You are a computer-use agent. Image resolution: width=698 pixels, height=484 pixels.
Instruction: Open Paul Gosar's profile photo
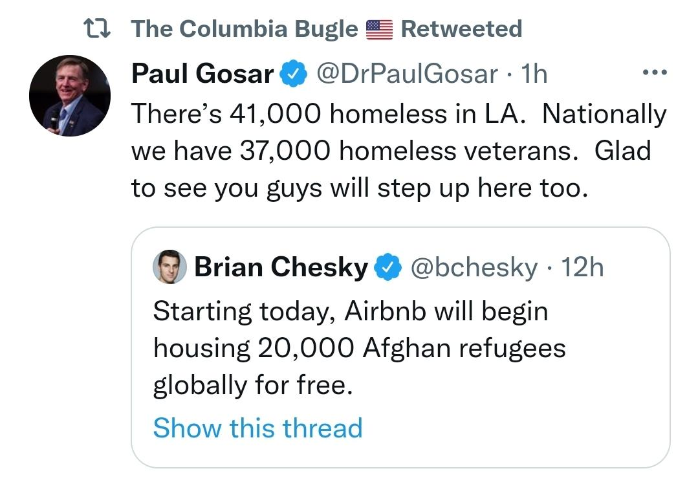click(70, 96)
